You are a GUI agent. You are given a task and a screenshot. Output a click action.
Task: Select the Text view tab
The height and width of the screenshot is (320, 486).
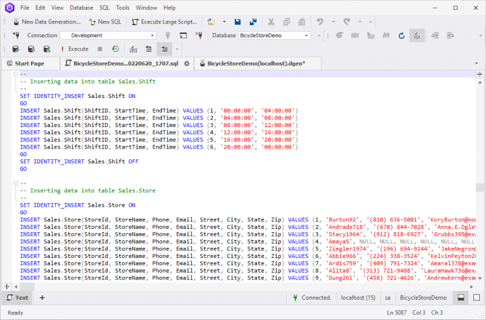(x=18, y=298)
